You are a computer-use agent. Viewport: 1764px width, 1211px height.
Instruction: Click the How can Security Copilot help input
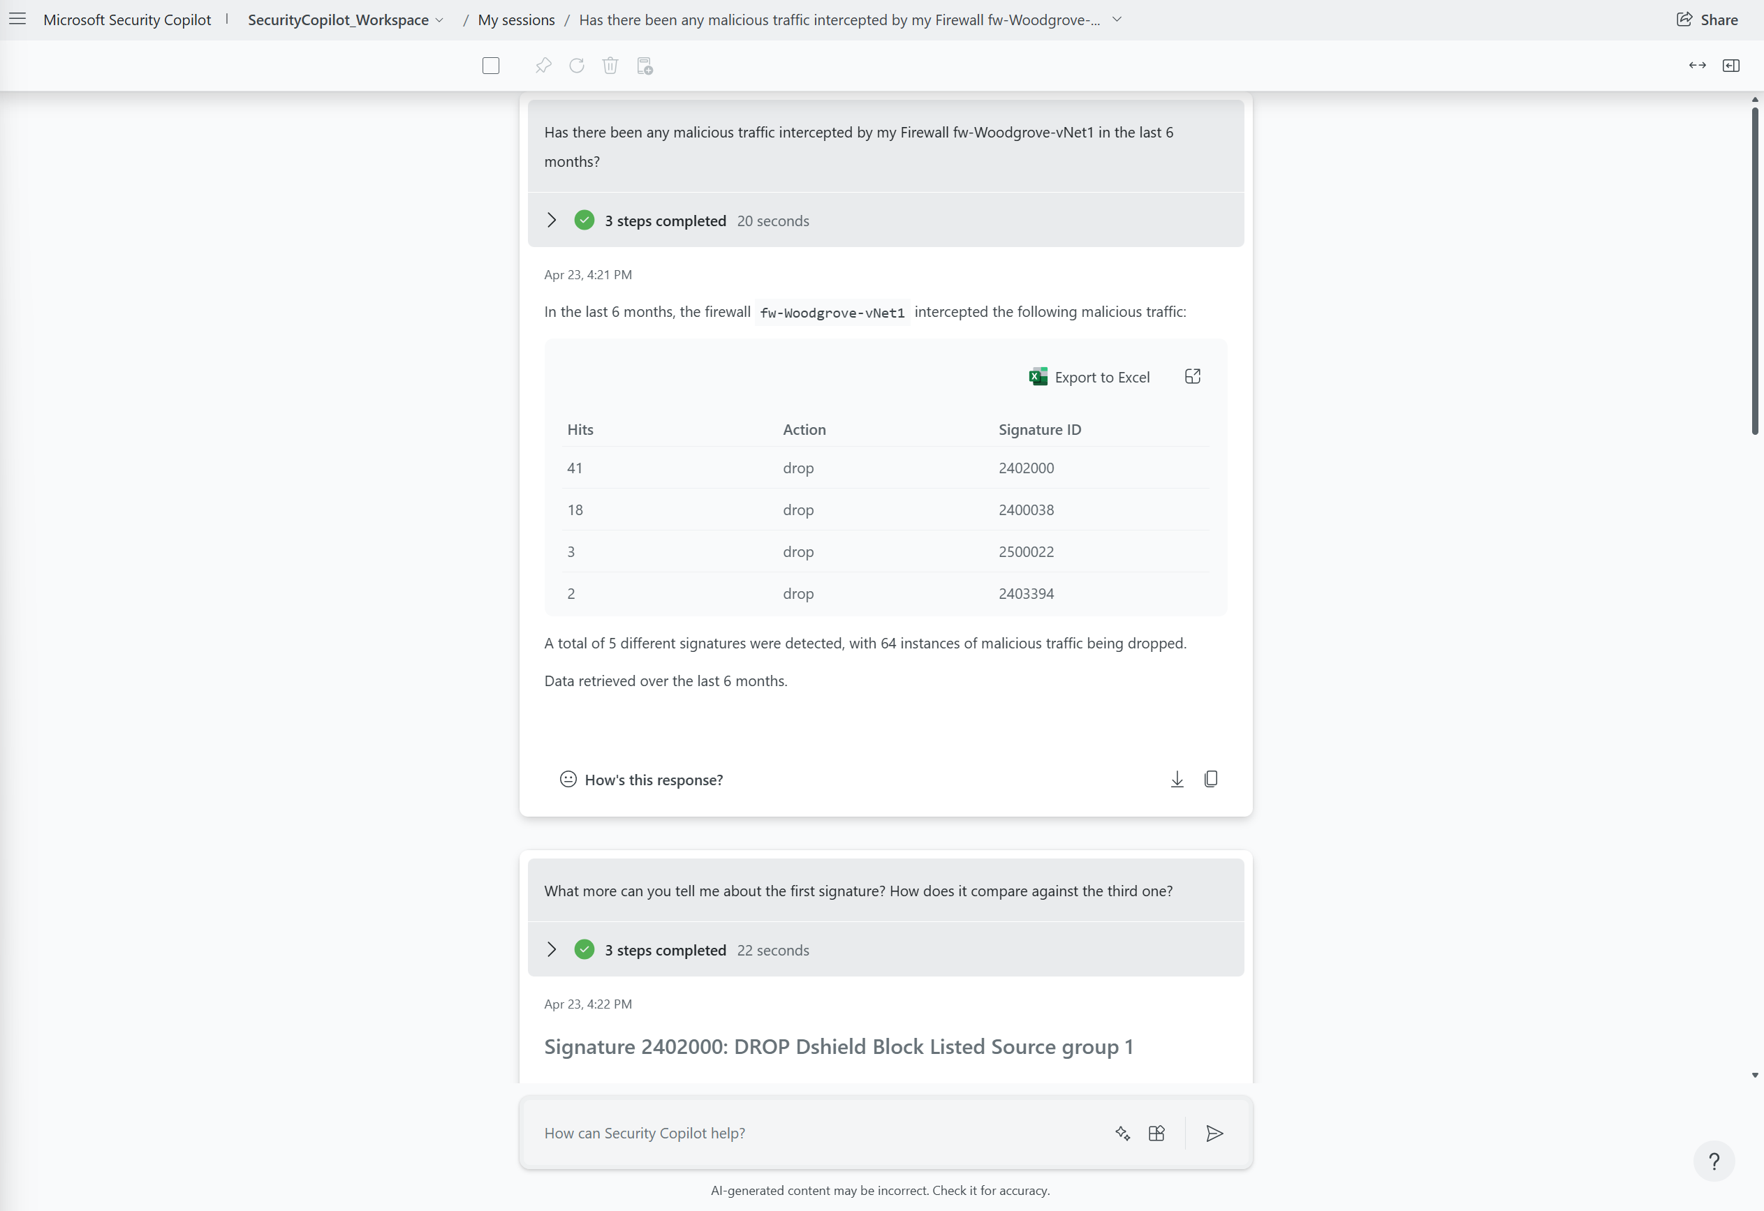[820, 1133]
